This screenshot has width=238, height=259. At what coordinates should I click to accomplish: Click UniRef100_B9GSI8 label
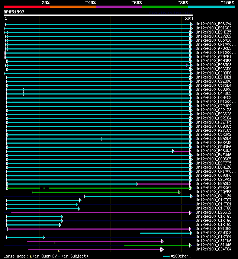pyautogui.click(x=213, y=114)
